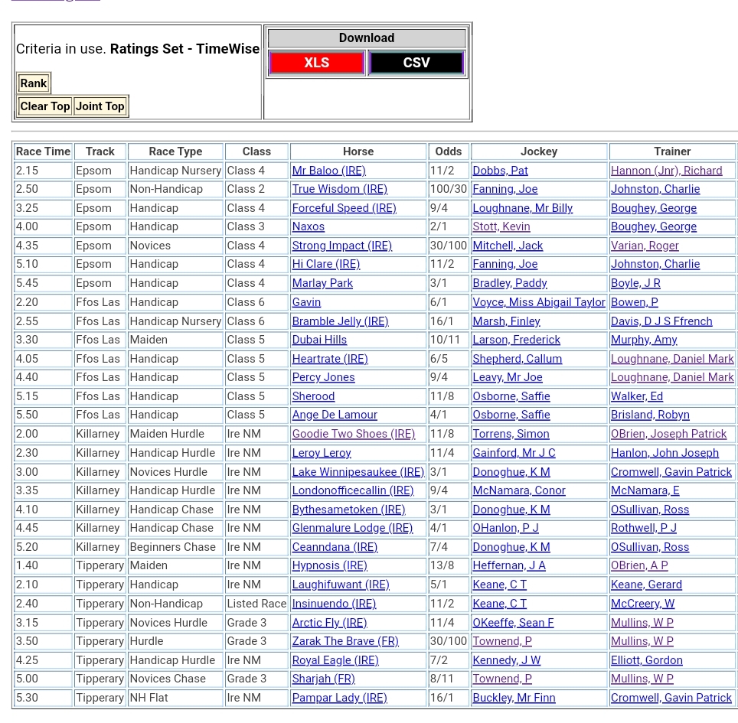Open jockey Voyce, Miss Abigail Taylor link
The height and width of the screenshot is (723, 738).
tap(538, 302)
